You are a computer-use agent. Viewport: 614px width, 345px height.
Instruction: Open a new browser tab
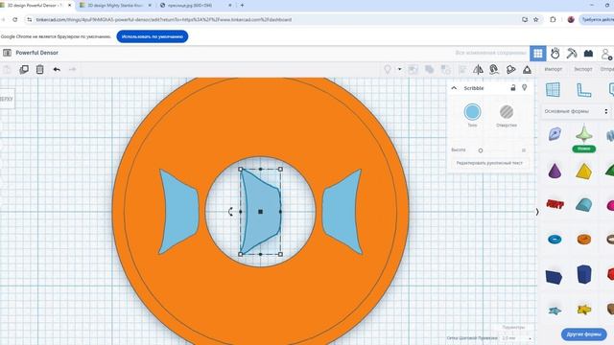pyautogui.click(x=242, y=6)
